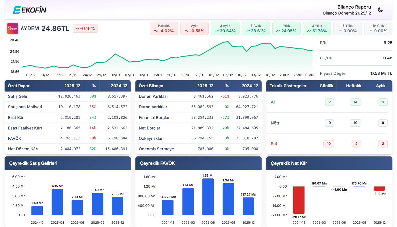The width and height of the screenshot is (397, 227).
Task: Click the AYDEM ticker name
Action: 30,29
